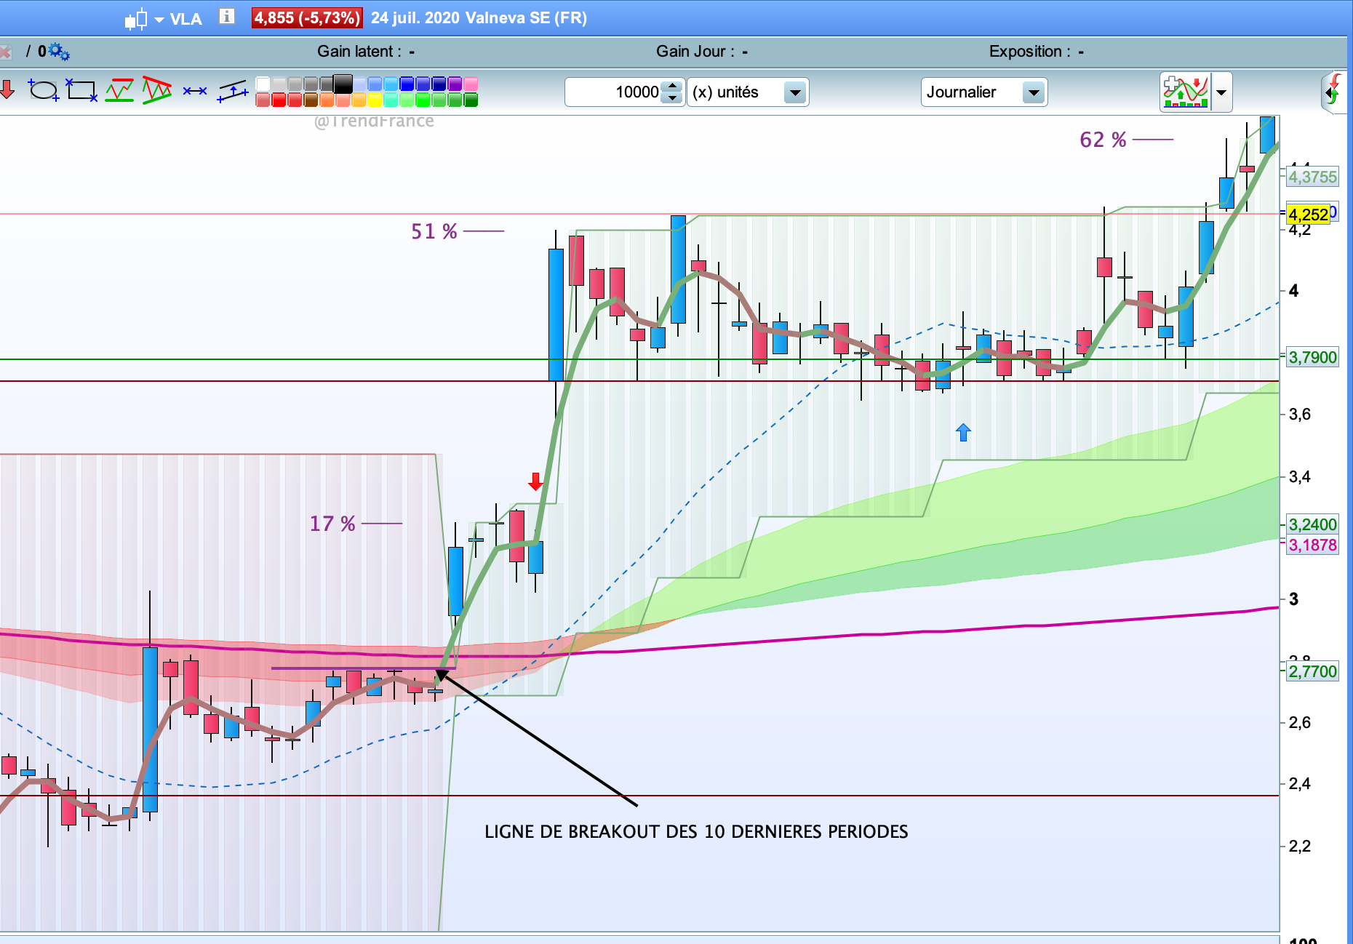Select the 17 % annotation text
Viewport: 1353px width, 944px height.
[332, 524]
